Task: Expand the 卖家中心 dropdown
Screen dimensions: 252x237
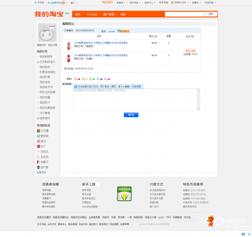Action: (x=155, y=3)
